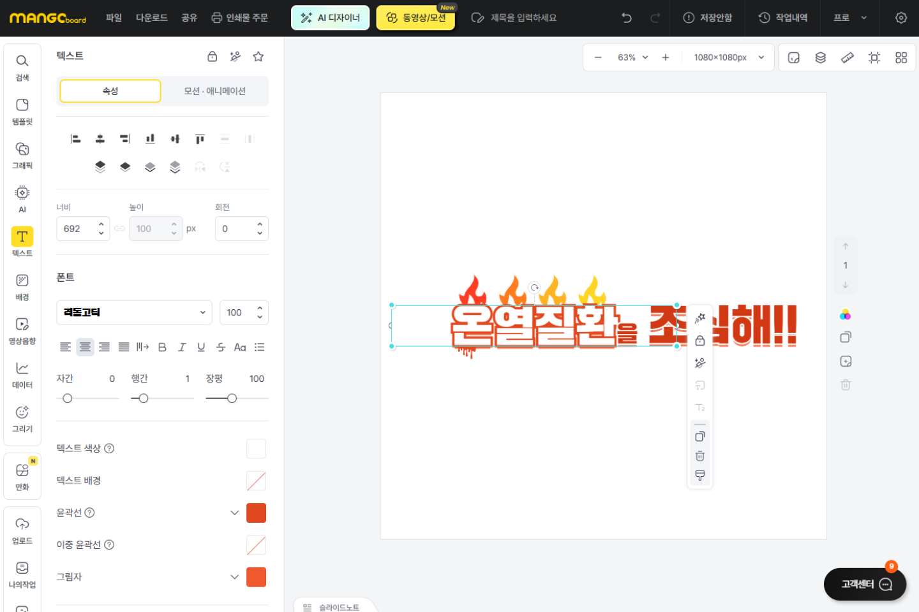Click the 그림자 shadow orange color swatch
This screenshot has height=612, width=919.
point(256,577)
